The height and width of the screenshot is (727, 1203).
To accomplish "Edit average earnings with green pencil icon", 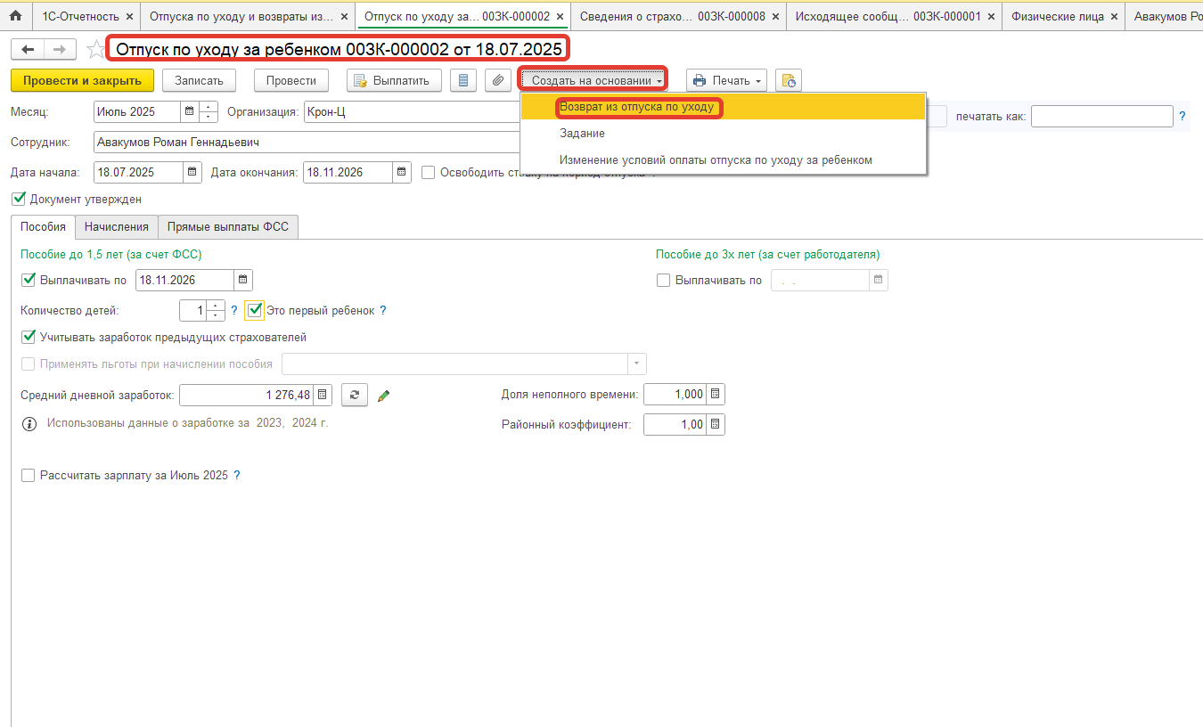I will point(384,396).
